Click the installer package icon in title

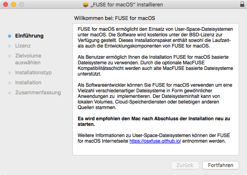point(86,4)
